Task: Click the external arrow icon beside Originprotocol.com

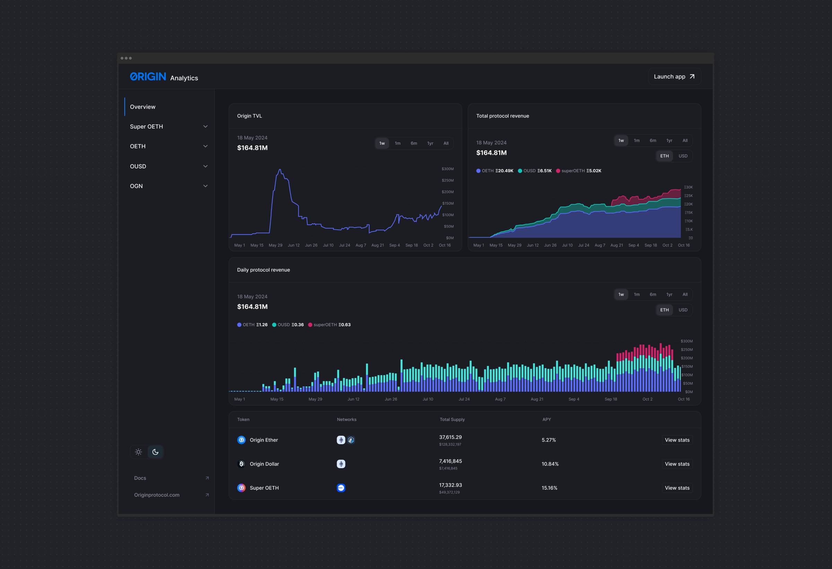Action: click(207, 495)
